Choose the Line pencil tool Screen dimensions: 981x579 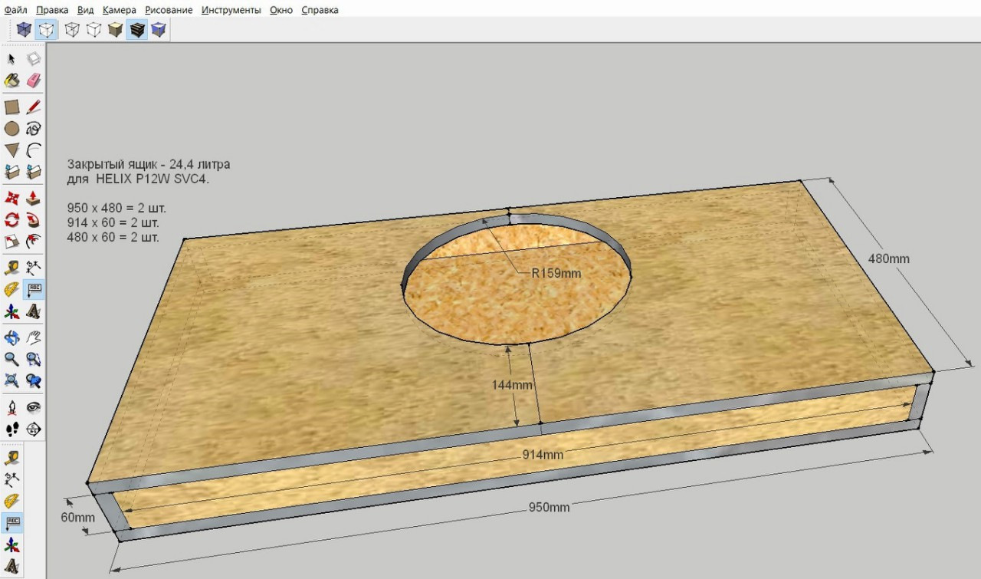(34, 107)
